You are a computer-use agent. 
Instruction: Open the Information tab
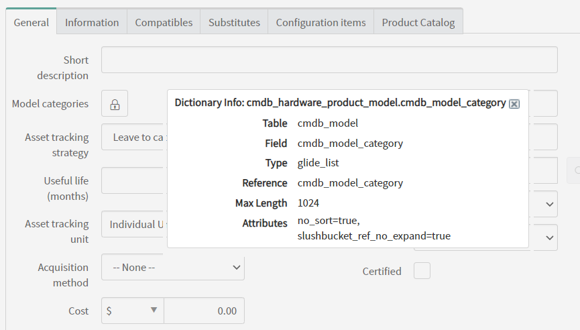92,23
